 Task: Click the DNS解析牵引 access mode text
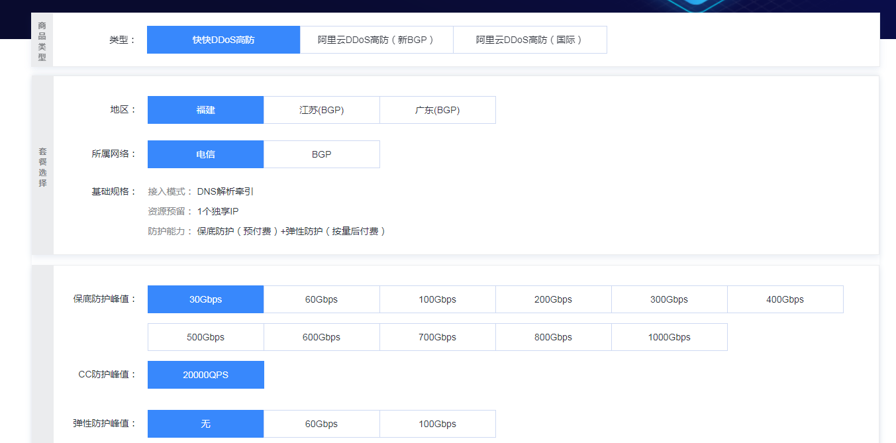[225, 191]
